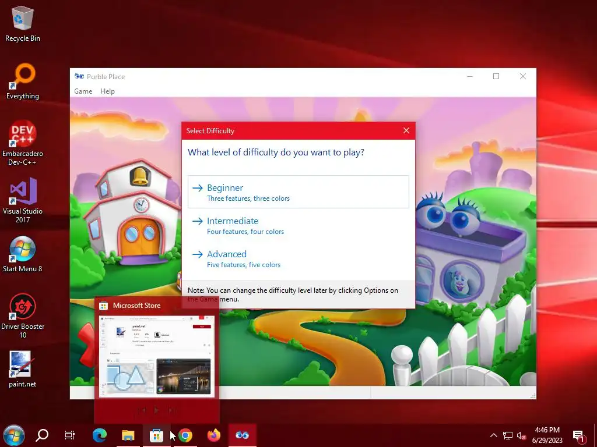597x447 pixels.
Task: Close the Select Difficulty dialog
Action: pyautogui.click(x=406, y=131)
